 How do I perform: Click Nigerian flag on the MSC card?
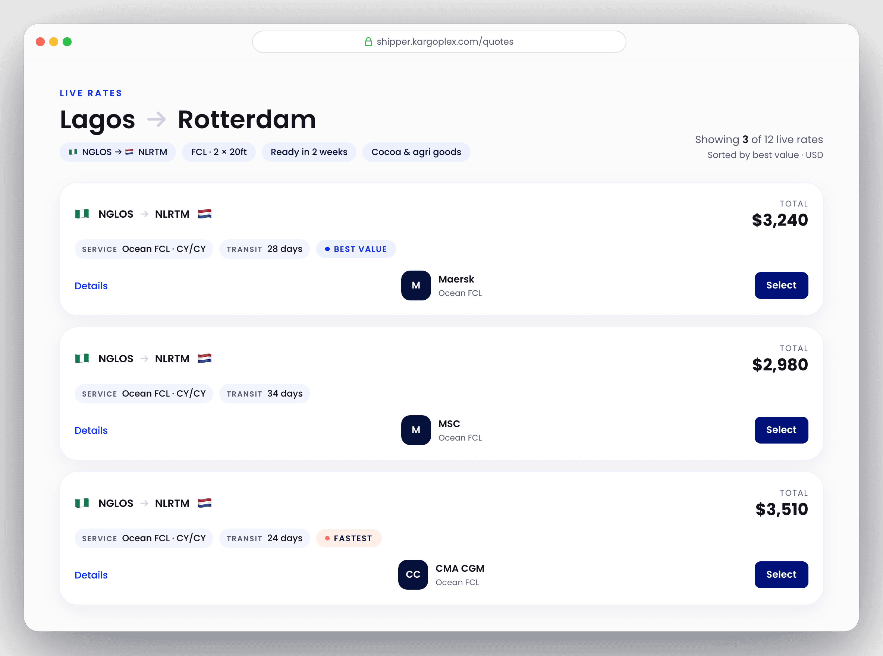82,359
